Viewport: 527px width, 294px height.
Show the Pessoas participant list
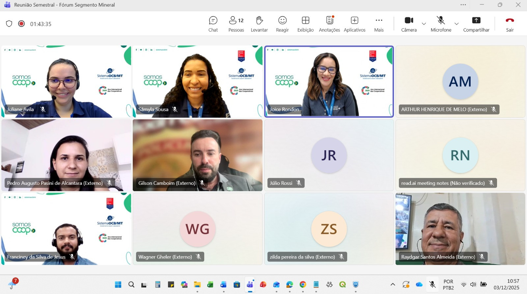[x=236, y=24]
